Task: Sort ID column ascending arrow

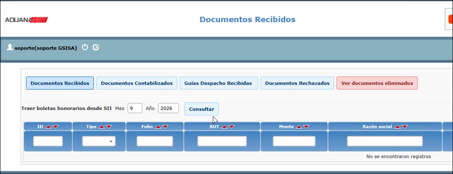Action: [48, 127]
